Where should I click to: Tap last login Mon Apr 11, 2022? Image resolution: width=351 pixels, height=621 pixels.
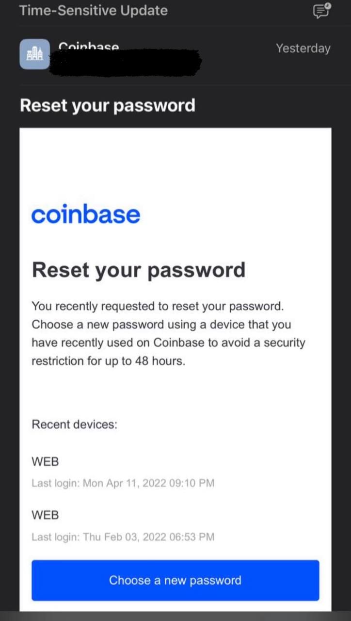pyautogui.click(x=123, y=483)
